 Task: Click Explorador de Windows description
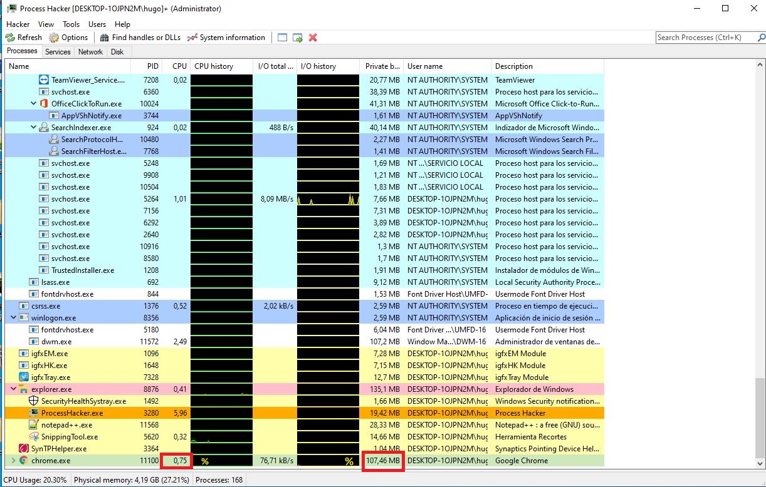(x=534, y=389)
